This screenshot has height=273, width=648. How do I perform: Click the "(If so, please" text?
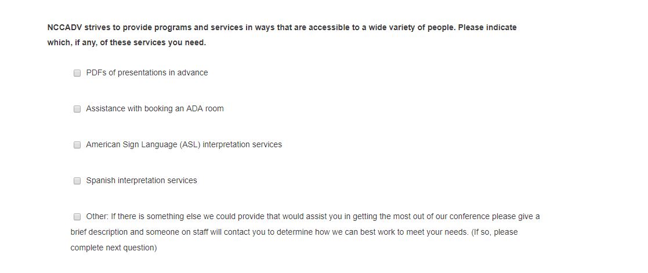click(x=493, y=232)
